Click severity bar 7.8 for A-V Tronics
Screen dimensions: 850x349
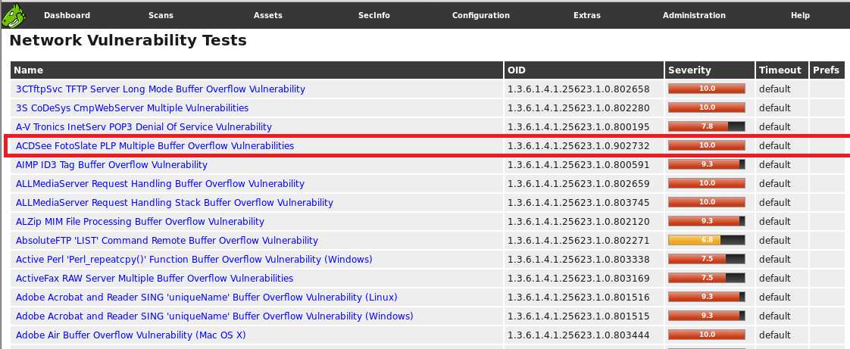(707, 126)
